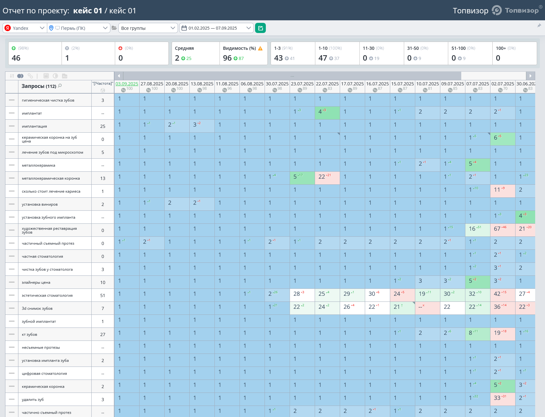Select the 1-10 positions range tab
Viewport: 545px width, 417px height.
click(x=337, y=53)
